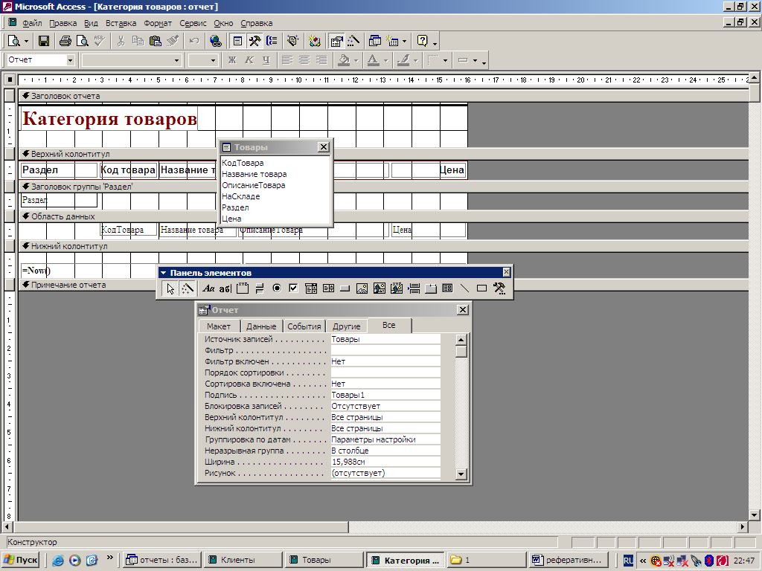Switch to реферативн... Word taskbar button

pos(568,560)
